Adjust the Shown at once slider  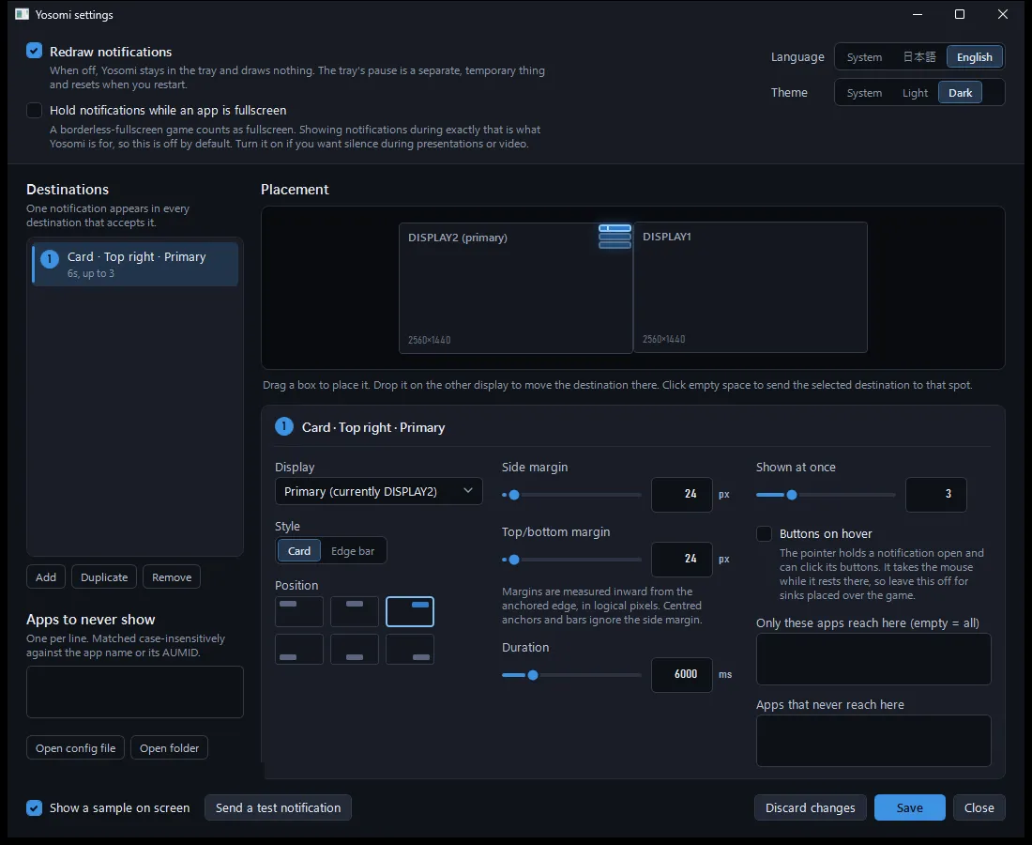[826, 495]
